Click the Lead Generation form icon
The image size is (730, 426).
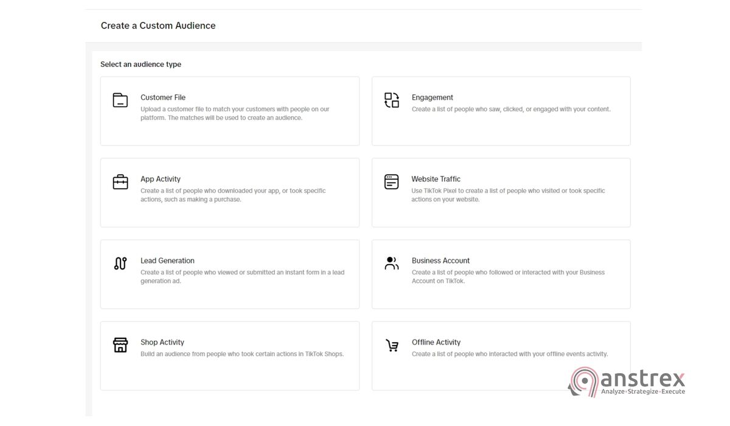tap(120, 263)
